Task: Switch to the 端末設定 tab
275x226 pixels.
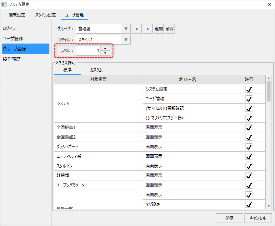Action: click(17, 15)
